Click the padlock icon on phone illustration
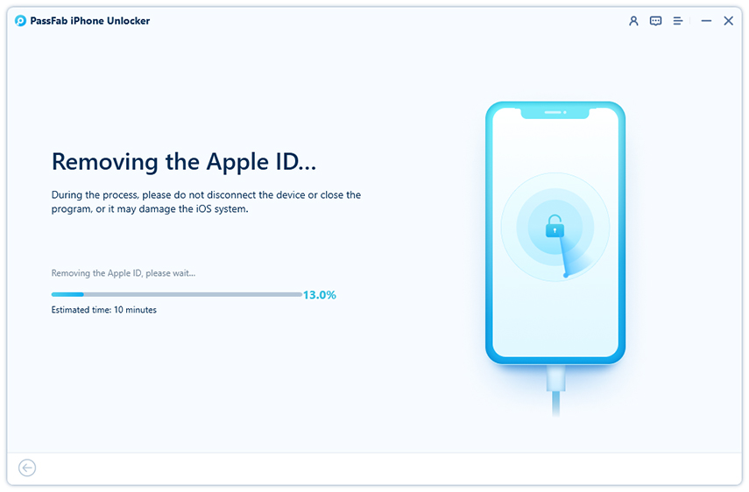The height and width of the screenshot is (492, 749). coord(554,228)
